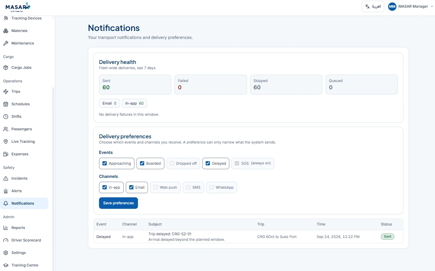Viewport: 435px width, 271px height.
Task: Click the Cargo Jobs box icon
Action: (6, 67)
